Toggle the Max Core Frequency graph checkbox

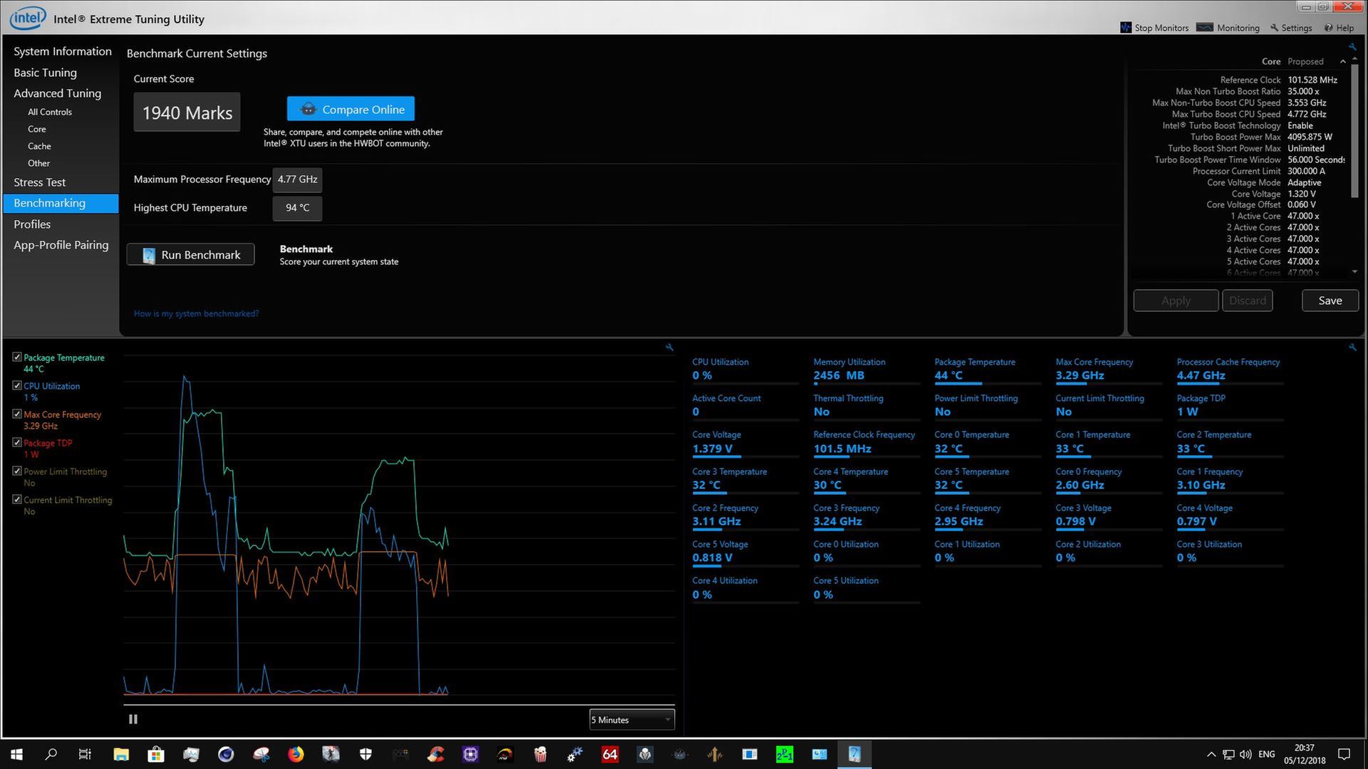click(17, 414)
